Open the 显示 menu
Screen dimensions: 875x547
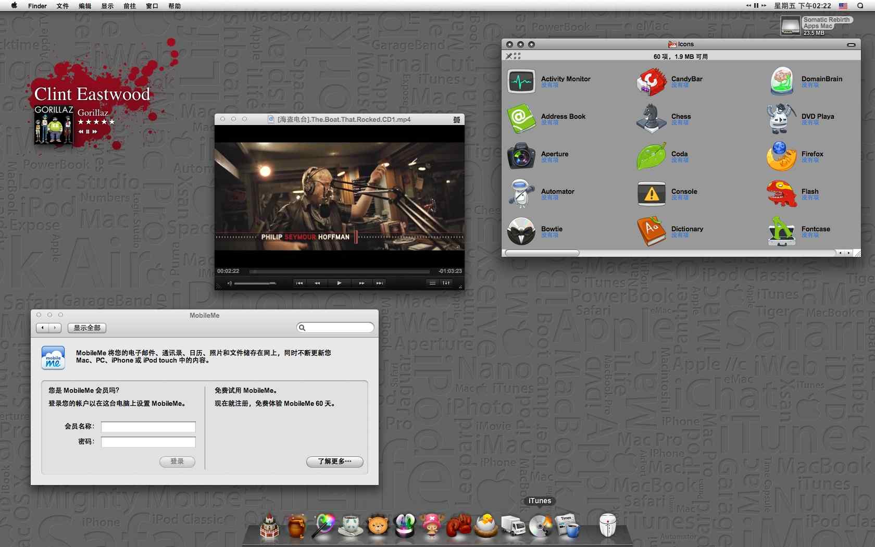point(107,6)
